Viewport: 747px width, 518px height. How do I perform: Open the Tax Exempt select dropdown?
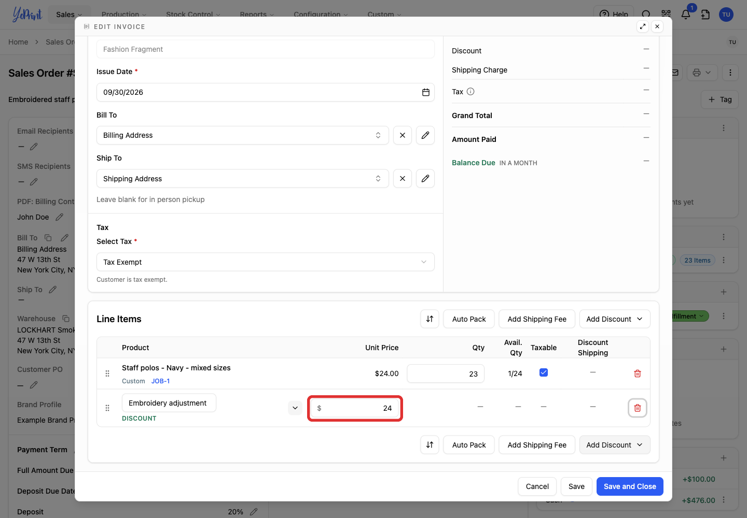point(266,262)
